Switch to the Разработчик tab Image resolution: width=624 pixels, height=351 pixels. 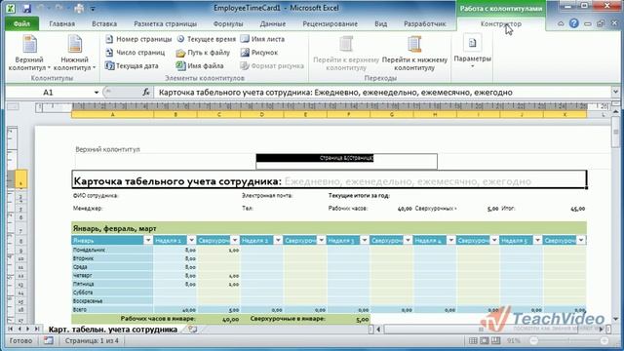[425, 23]
